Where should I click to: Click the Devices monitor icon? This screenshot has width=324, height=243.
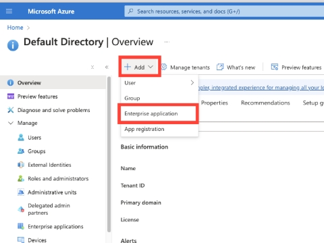[x=21, y=240]
